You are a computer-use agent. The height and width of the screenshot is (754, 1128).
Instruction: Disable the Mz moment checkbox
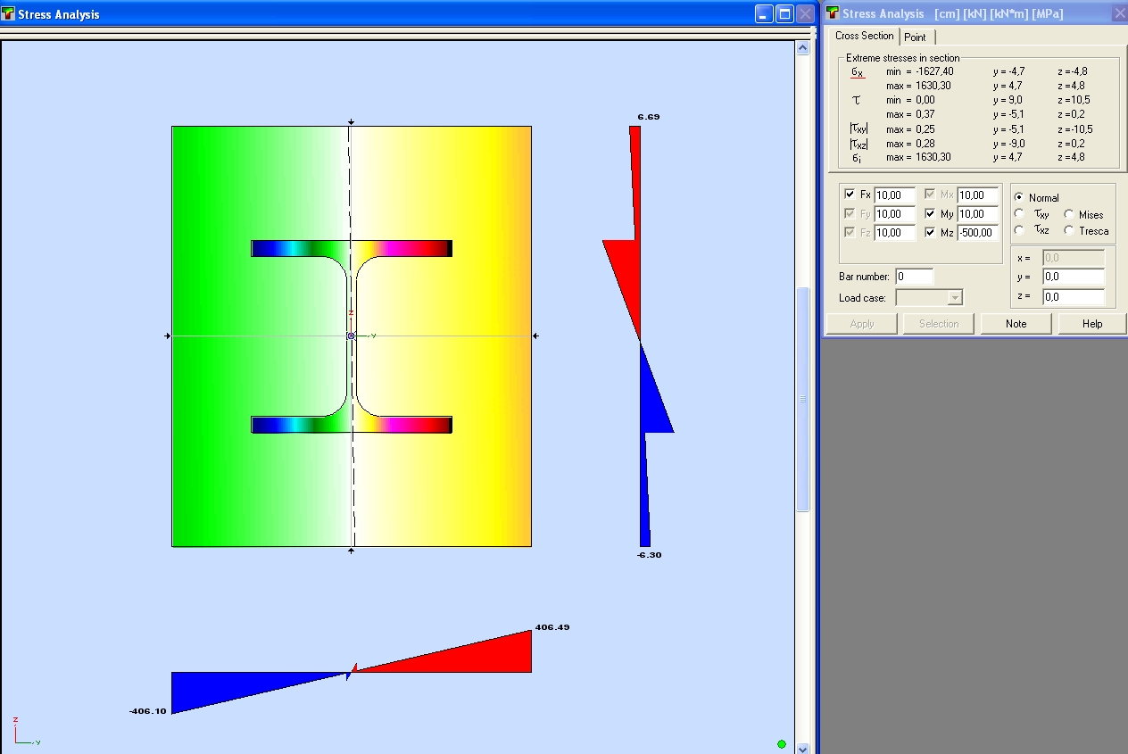coord(930,233)
